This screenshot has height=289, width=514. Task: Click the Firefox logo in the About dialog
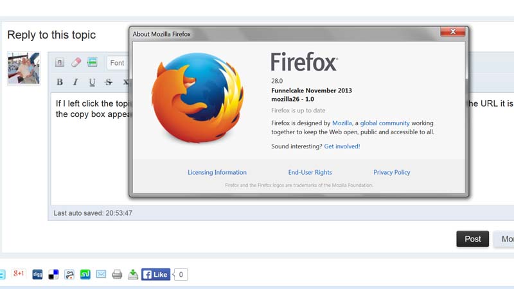pos(197,98)
